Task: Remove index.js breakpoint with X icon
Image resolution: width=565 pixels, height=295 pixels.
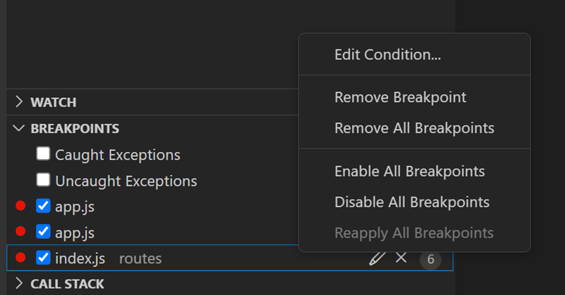Action: pos(401,258)
